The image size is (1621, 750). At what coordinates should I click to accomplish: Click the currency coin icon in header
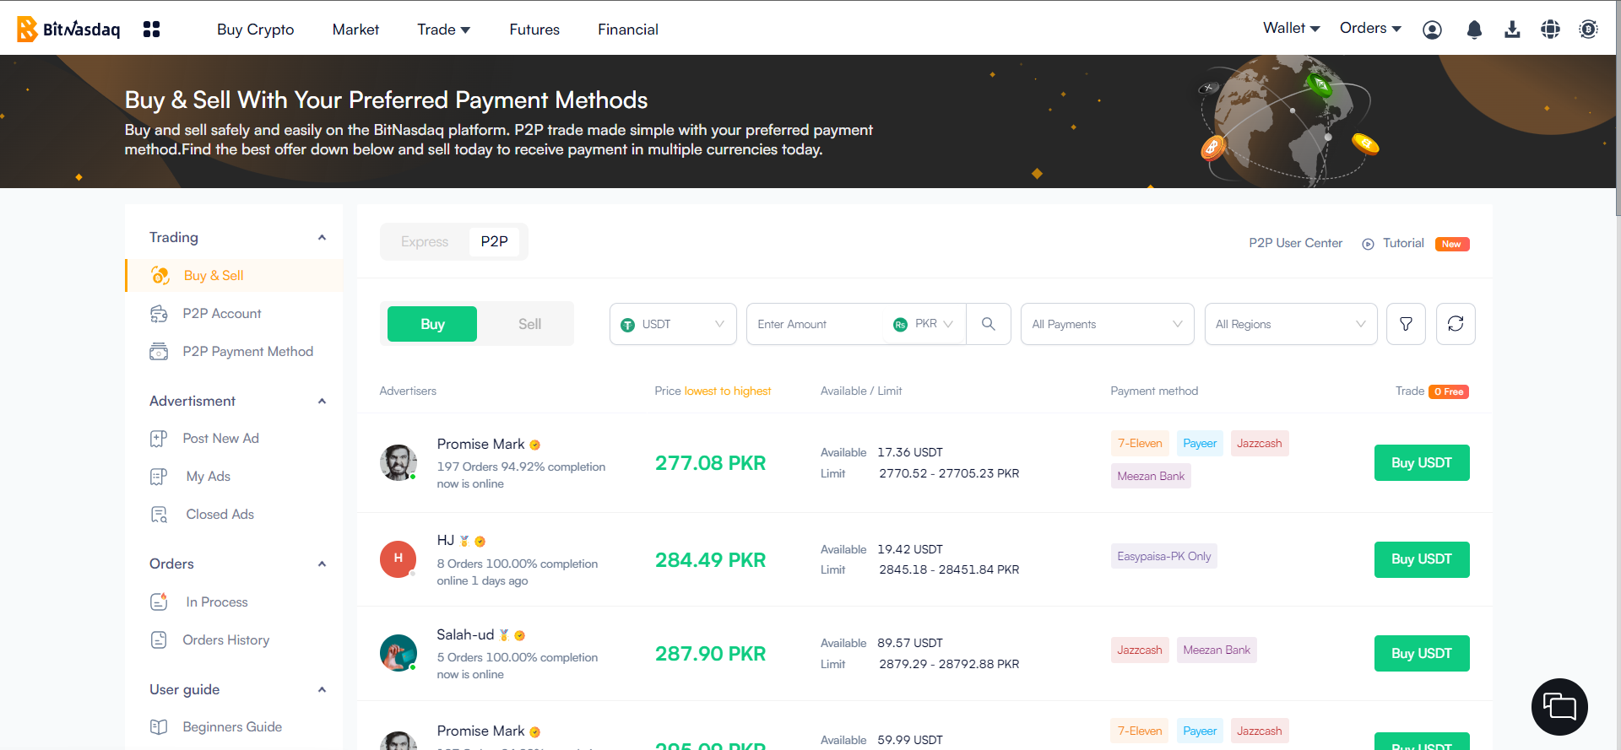pyautogui.click(x=1588, y=30)
